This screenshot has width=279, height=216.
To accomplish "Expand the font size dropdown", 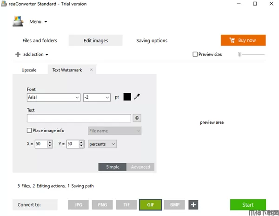I will [x=97, y=97].
